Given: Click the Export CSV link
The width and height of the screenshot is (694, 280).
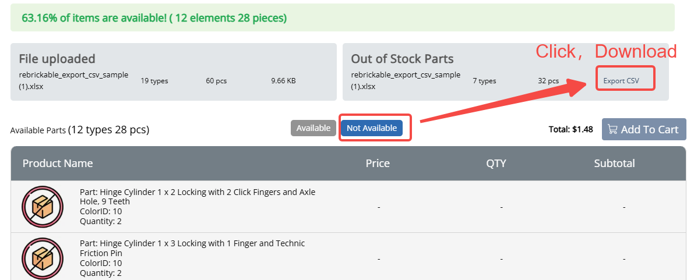Looking at the screenshot, I should (621, 81).
